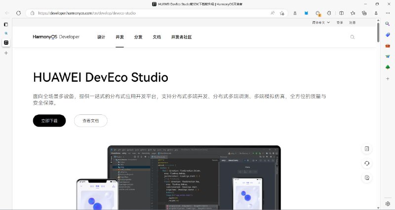Image resolution: width=395 pixels, height=210 pixels.
Task: Click the page vertical scrollbar thumb
Action: coord(378,33)
